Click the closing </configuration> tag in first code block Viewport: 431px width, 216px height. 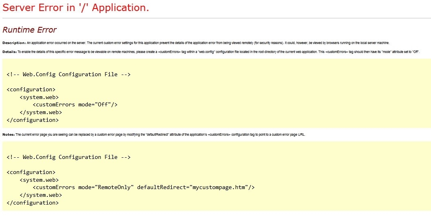pyautogui.click(x=33, y=120)
